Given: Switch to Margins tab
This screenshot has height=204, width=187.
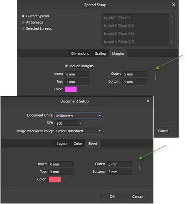Looking at the screenshot, I should [x=118, y=54].
